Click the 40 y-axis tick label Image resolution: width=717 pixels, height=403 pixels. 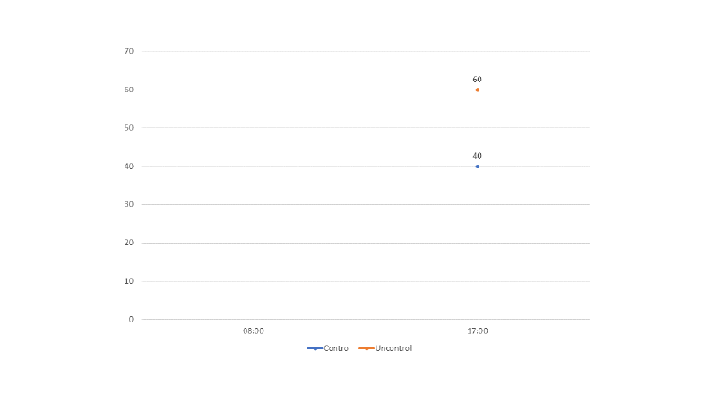click(x=129, y=167)
